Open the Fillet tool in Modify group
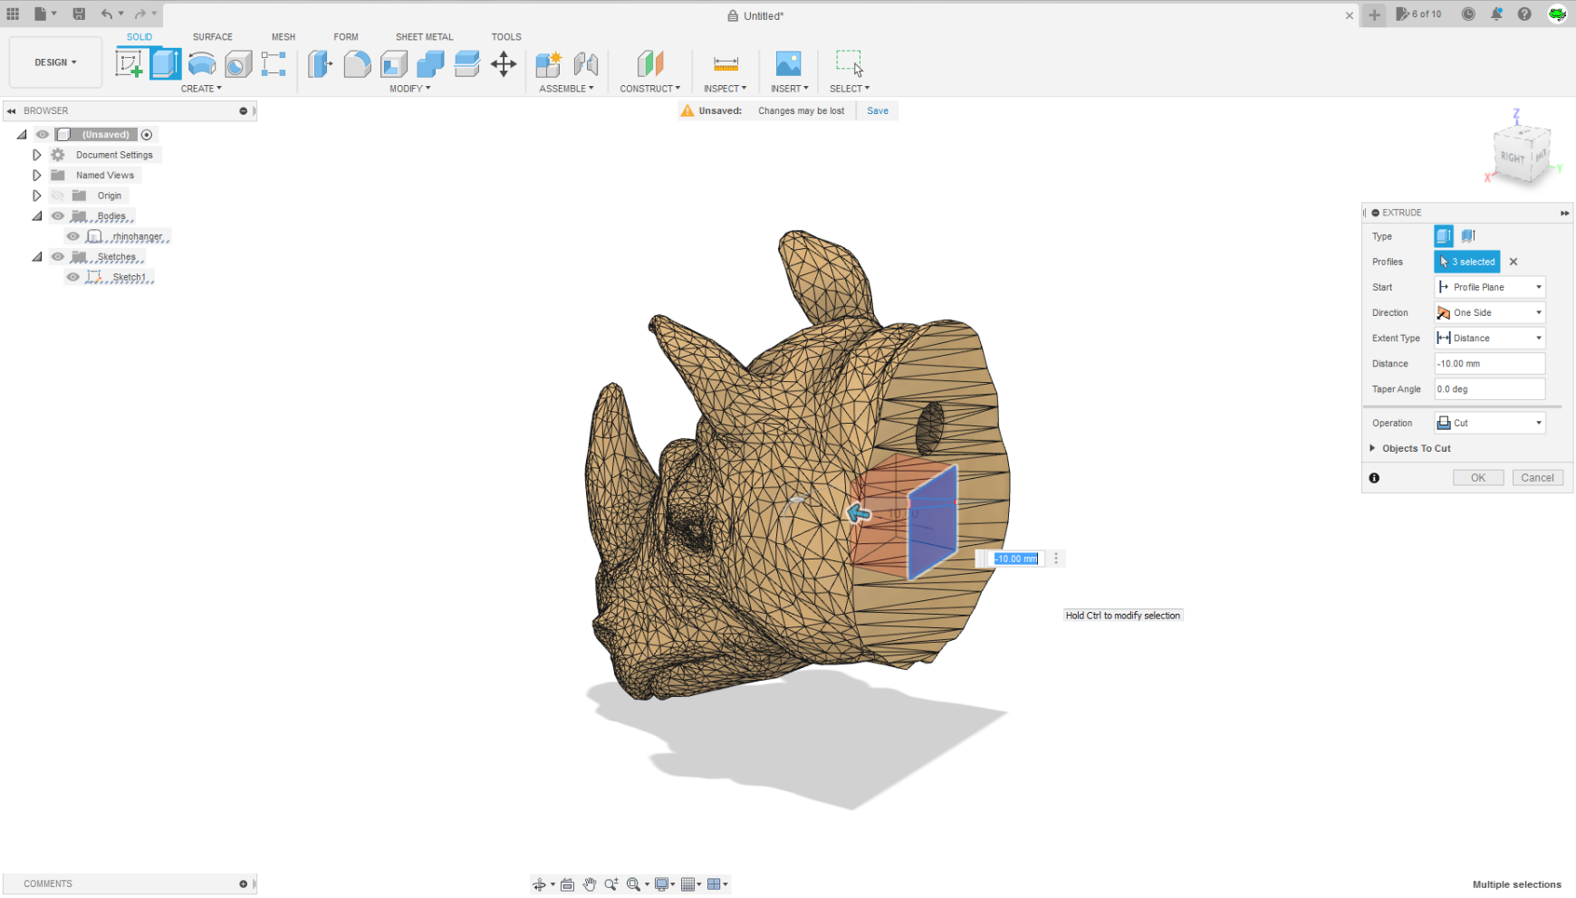 [x=357, y=63]
